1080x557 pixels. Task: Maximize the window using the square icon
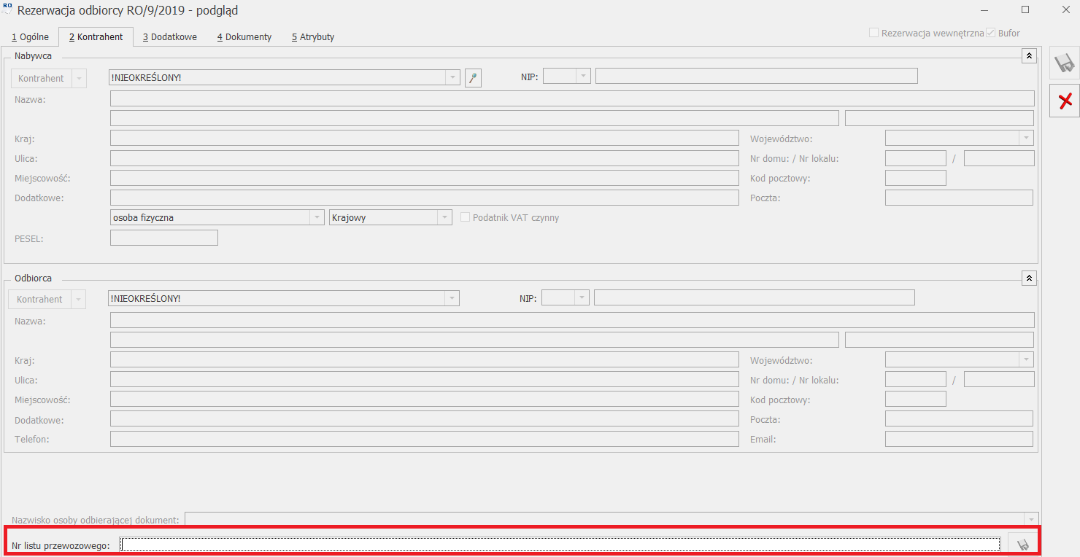pos(1025,10)
